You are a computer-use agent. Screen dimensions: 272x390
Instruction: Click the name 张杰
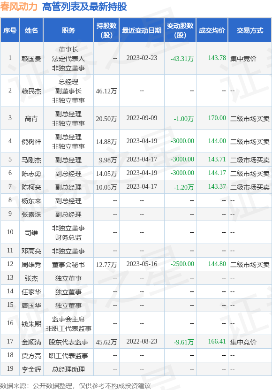tap(31, 278)
